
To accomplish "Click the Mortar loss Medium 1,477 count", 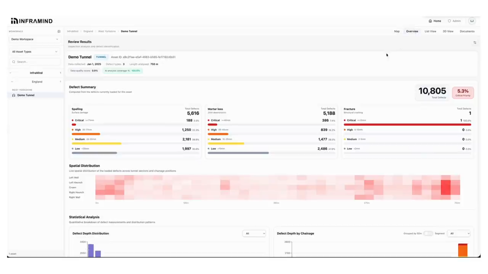I will 323,139.
